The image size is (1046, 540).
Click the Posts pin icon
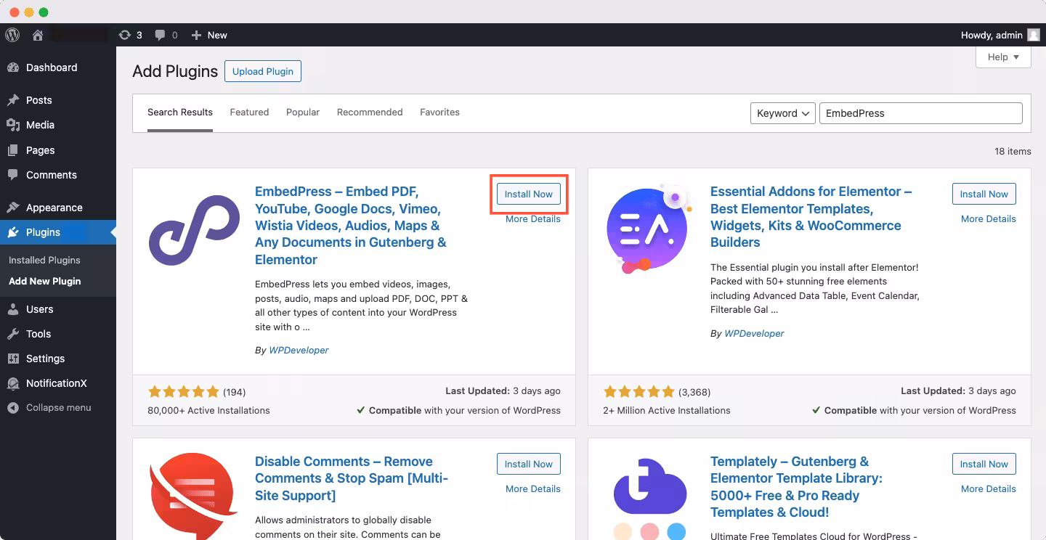click(13, 100)
